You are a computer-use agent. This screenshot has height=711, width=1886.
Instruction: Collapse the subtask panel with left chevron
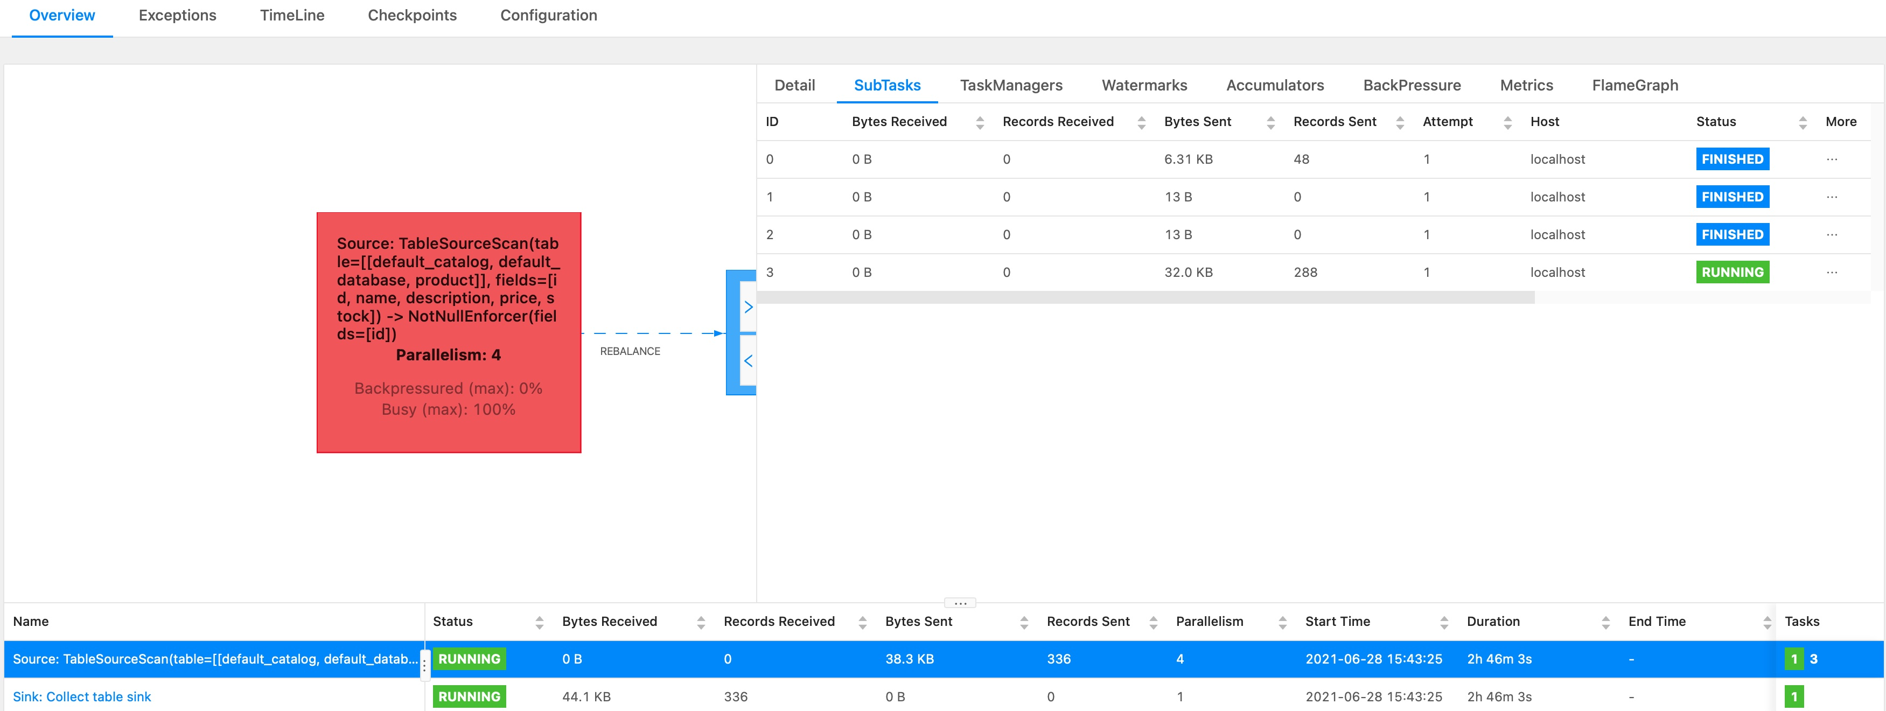coord(748,360)
